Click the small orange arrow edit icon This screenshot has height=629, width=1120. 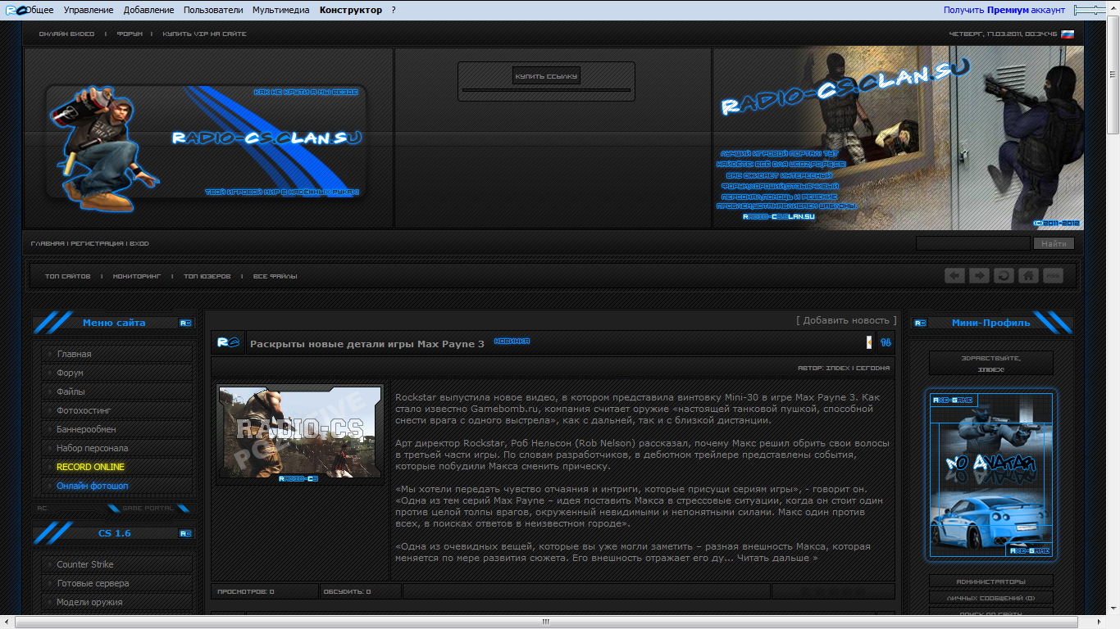(869, 342)
